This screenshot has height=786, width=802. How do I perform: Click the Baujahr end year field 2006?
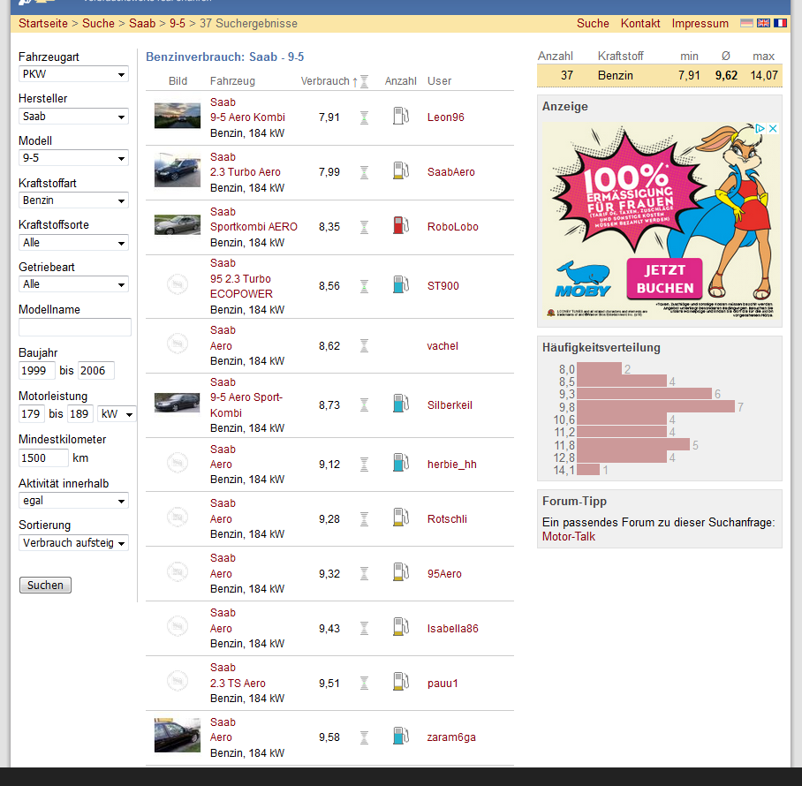click(96, 371)
